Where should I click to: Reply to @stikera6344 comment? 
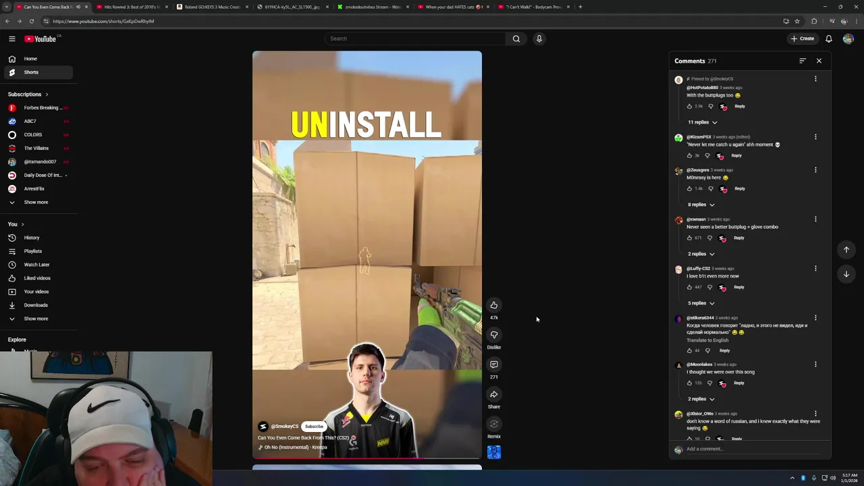(724, 351)
